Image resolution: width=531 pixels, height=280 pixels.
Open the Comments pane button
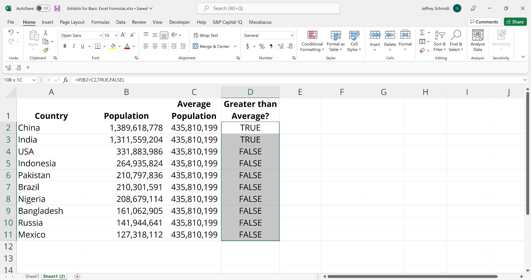tap(484, 22)
